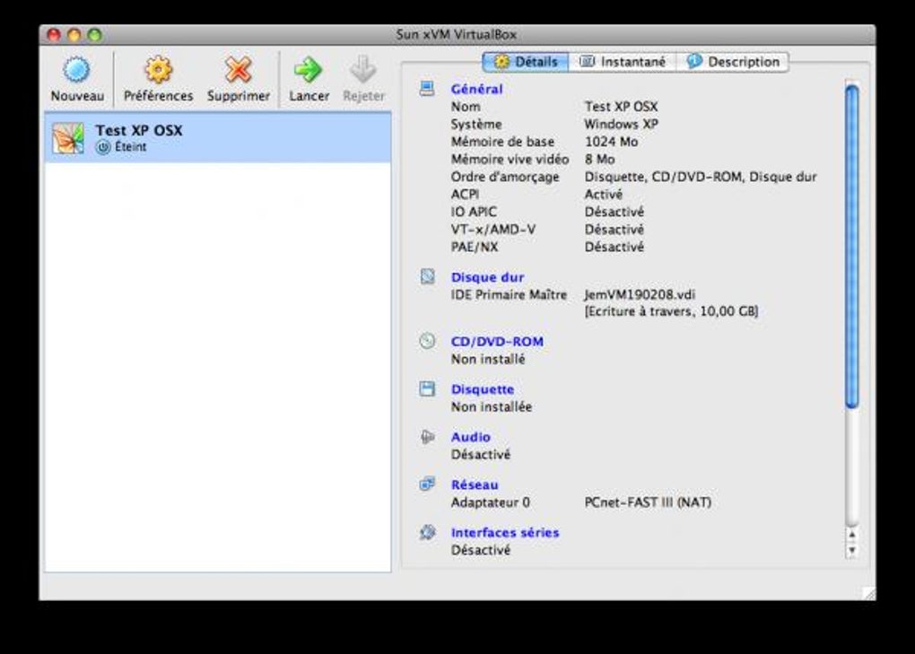This screenshot has width=915, height=654.
Task: Click the yellow minimize window button
Action: coord(74,35)
